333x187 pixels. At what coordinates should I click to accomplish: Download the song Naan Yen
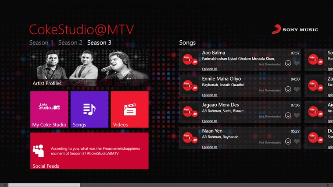tap(288, 141)
